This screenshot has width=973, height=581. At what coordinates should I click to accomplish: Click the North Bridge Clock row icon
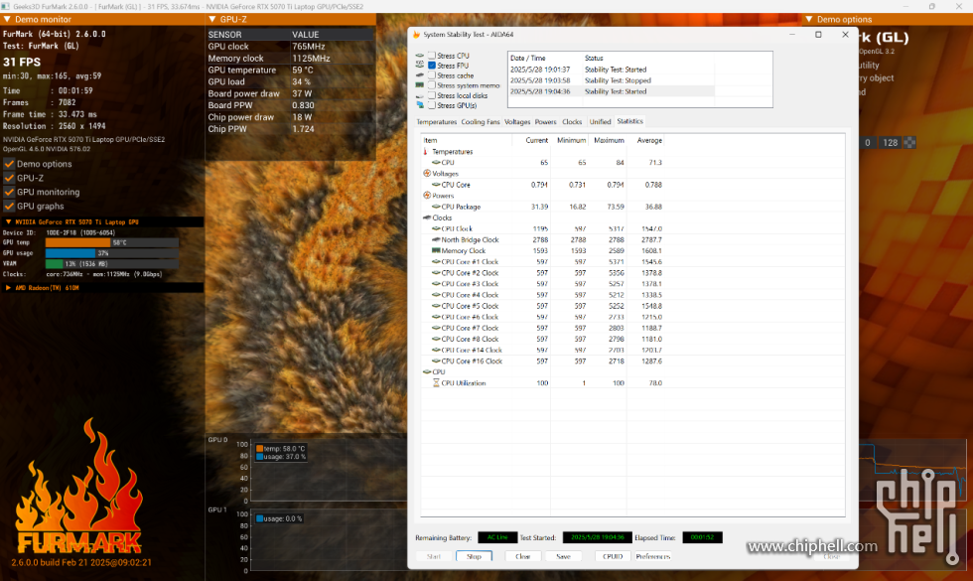(x=436, y=239)
